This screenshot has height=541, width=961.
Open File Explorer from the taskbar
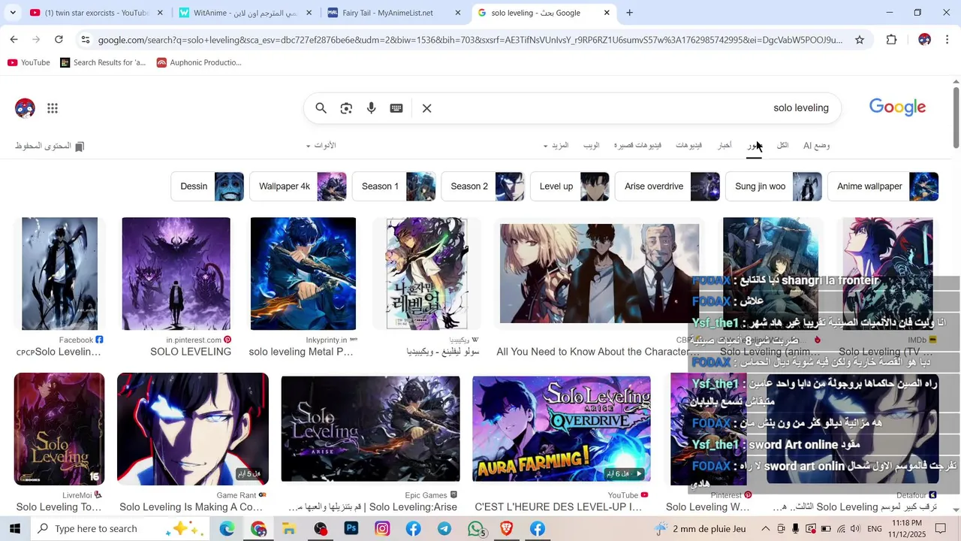click(289, 529)
